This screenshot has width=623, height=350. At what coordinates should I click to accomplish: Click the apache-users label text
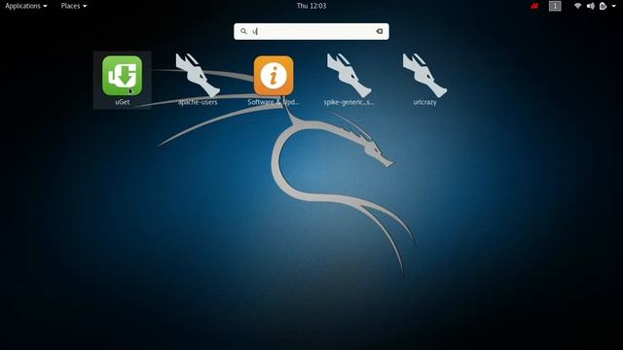click(x=198, y=102)
